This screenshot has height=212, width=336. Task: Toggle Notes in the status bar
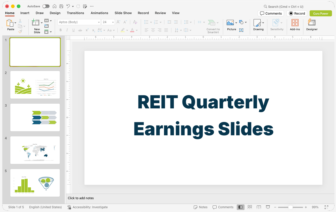(201, 207)
